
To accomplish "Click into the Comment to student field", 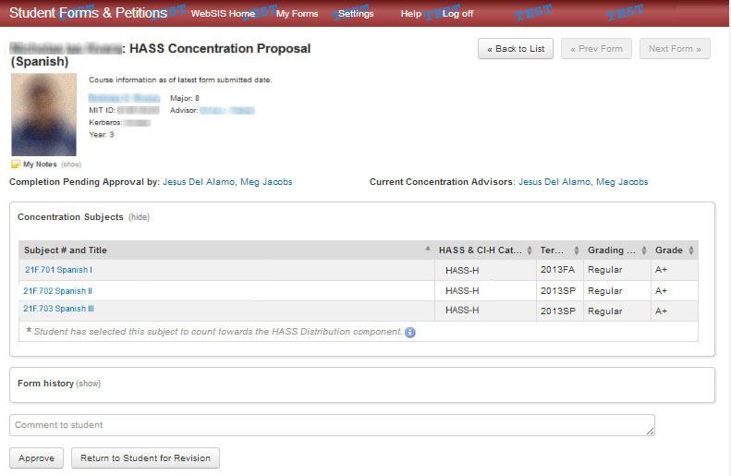I will (x=332, y=425).
